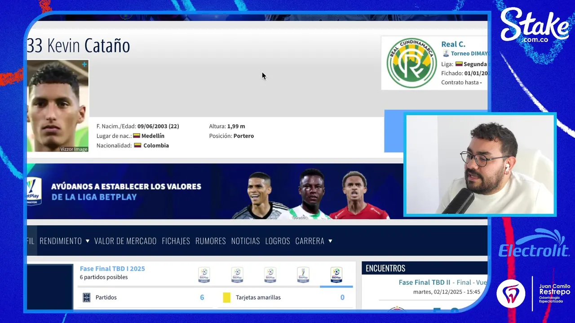Click the yellow card icon
Viewport: 575px width, 323px height.
[x=227, y=297]
